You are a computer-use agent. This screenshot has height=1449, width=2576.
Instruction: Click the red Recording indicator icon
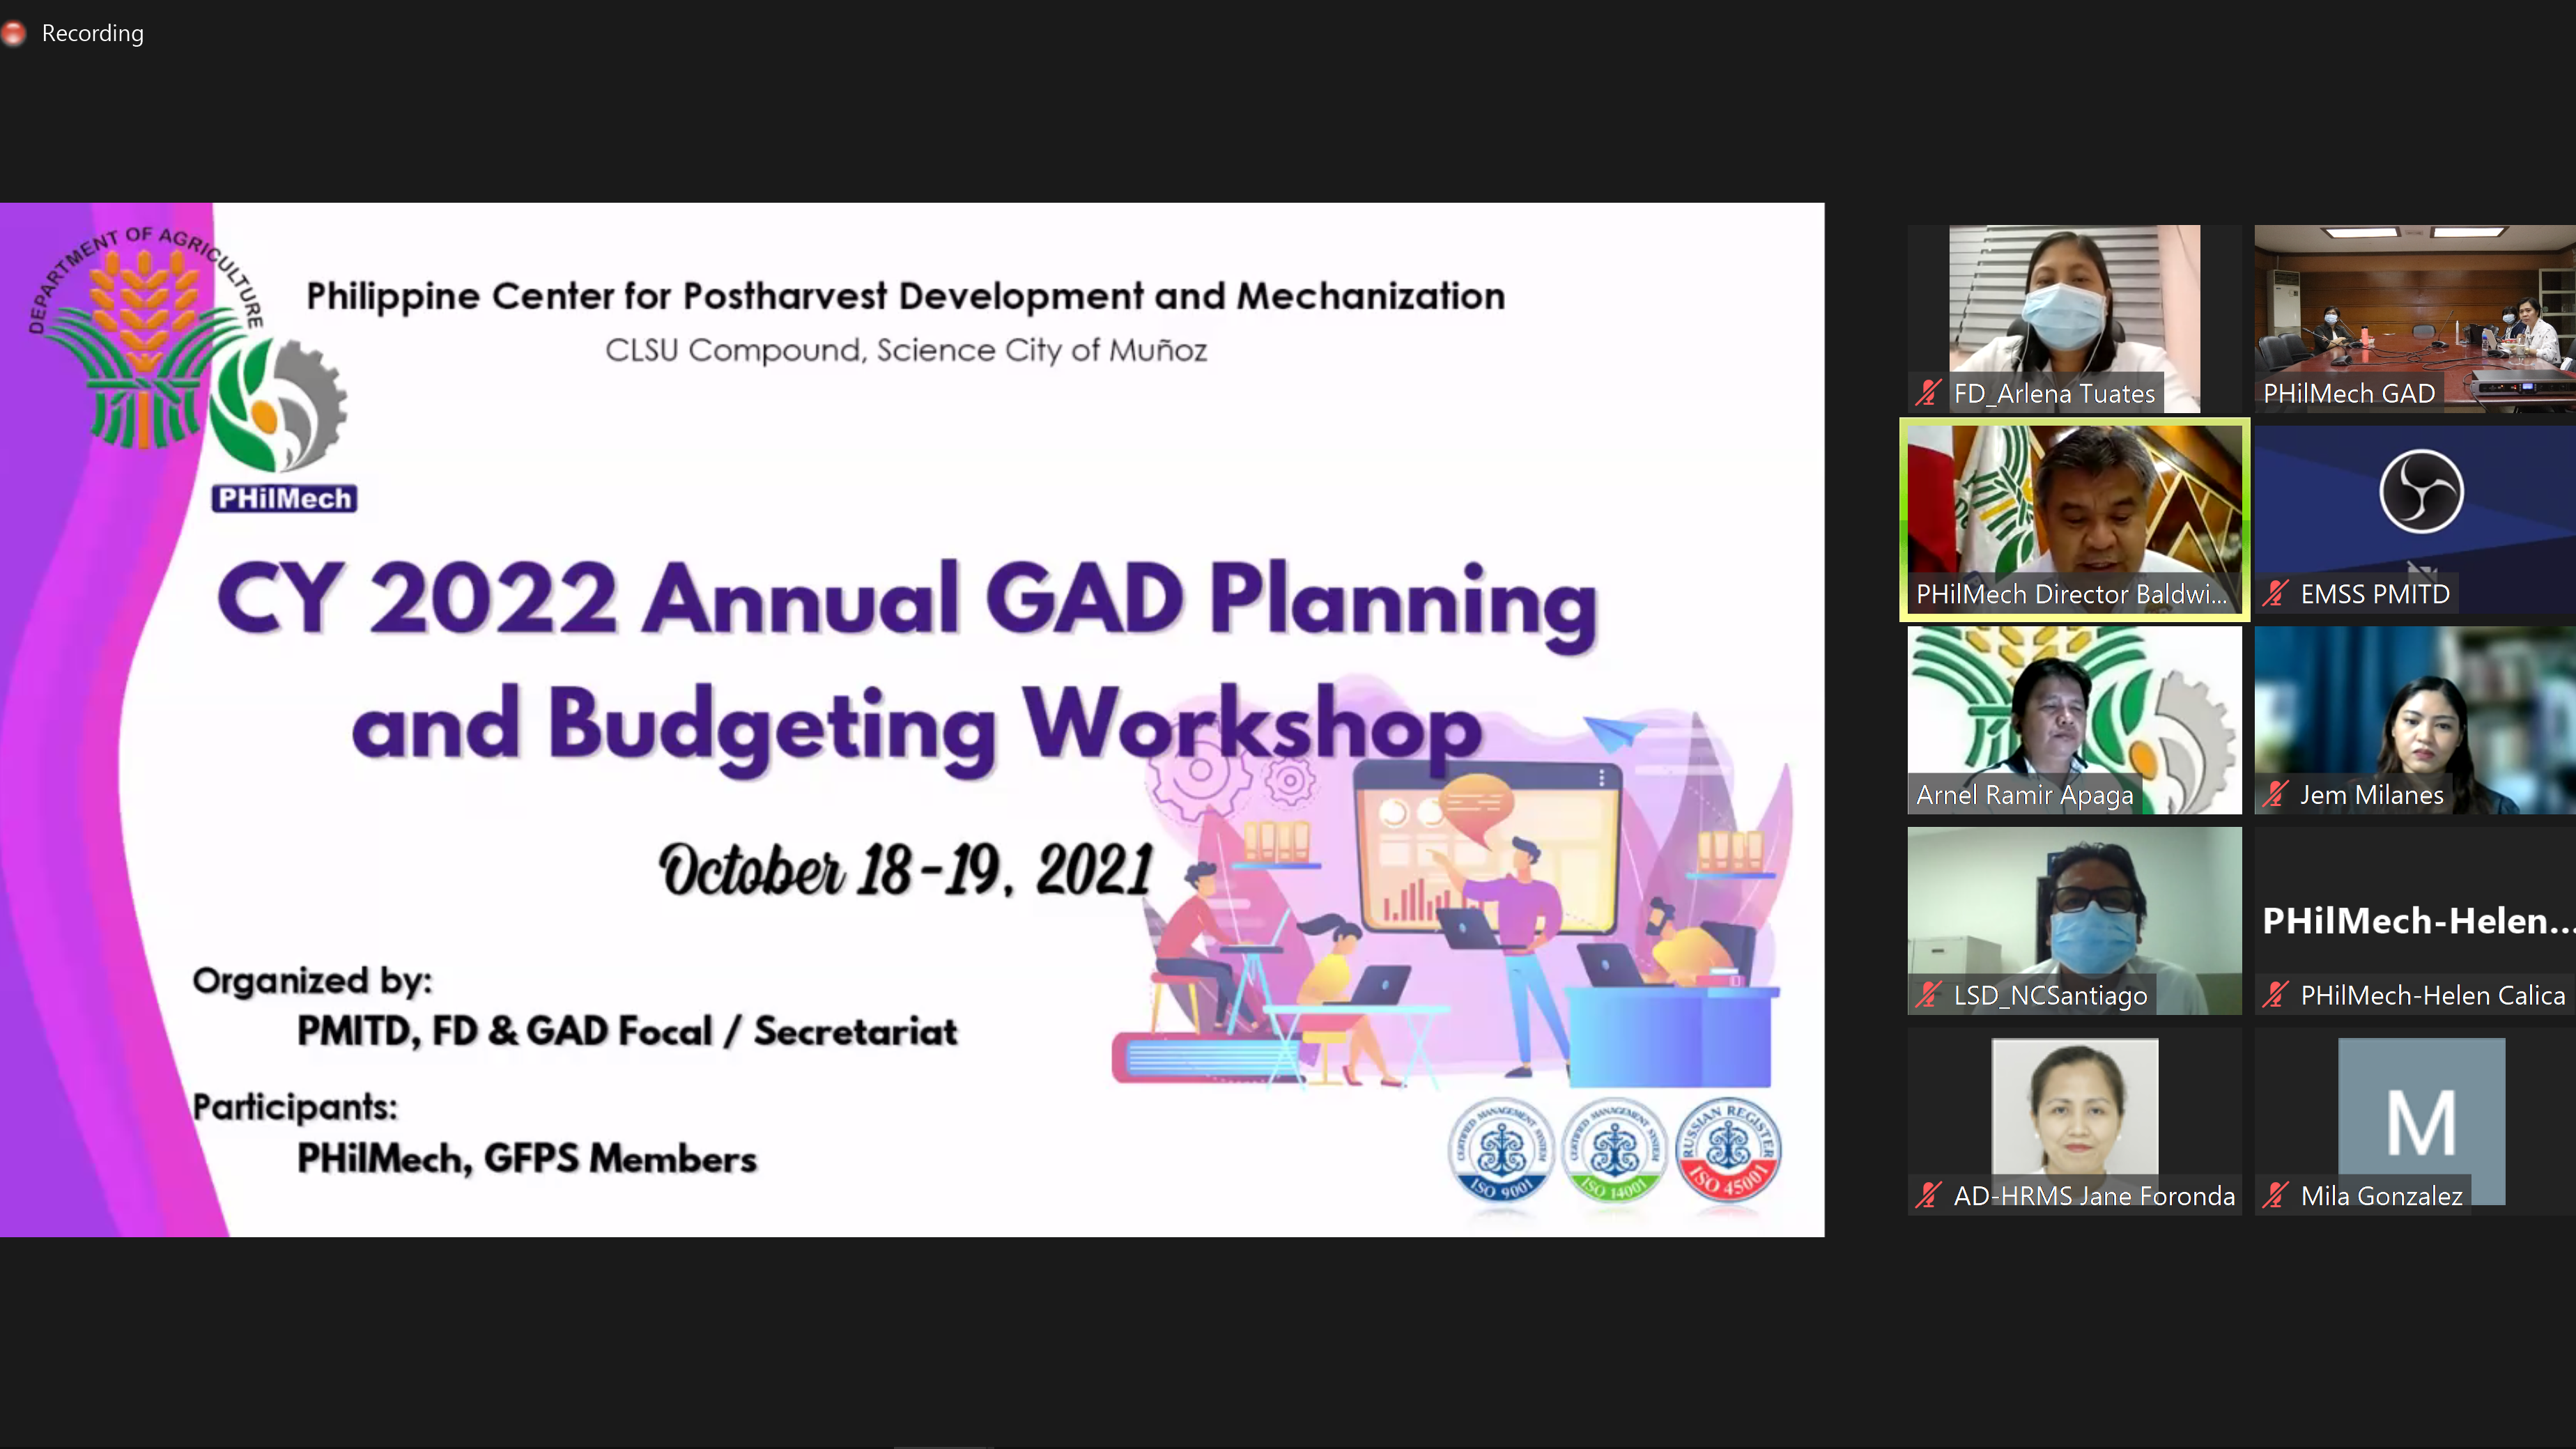coord(13,33)
